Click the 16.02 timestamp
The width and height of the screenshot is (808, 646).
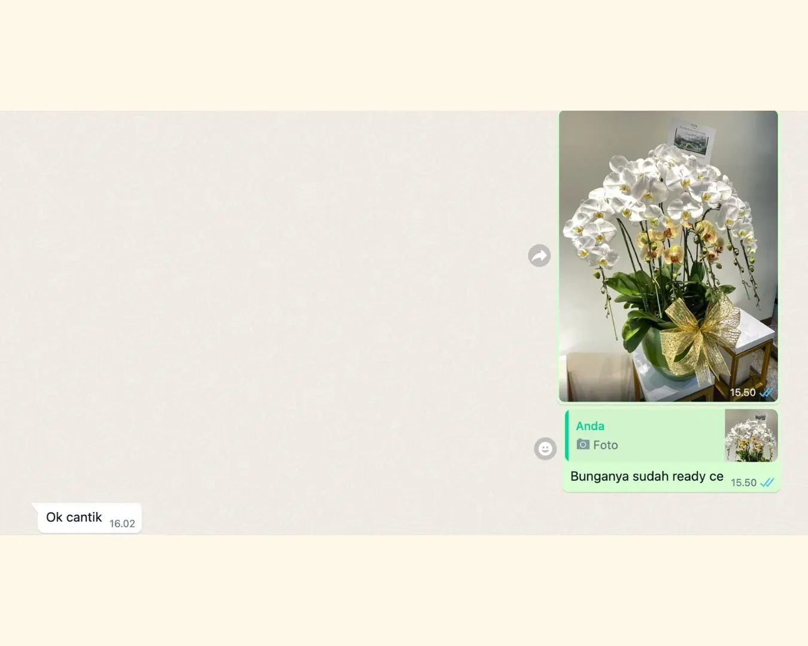point(122,524)
